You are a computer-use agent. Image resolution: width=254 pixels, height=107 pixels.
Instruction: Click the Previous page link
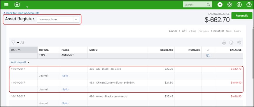click(204, 31)
